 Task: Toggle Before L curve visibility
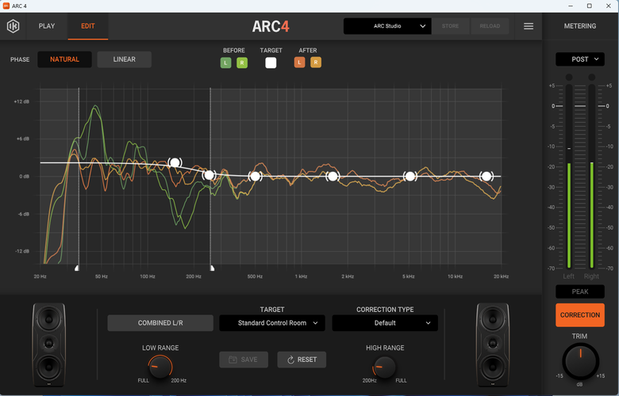point(225,63)
